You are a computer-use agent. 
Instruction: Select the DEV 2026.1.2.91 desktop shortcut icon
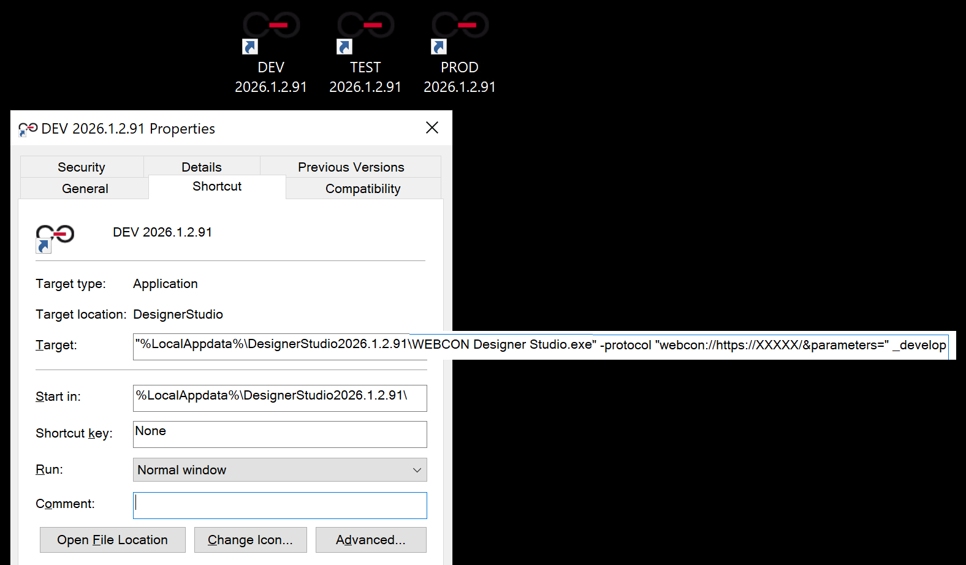click(271, 32)
